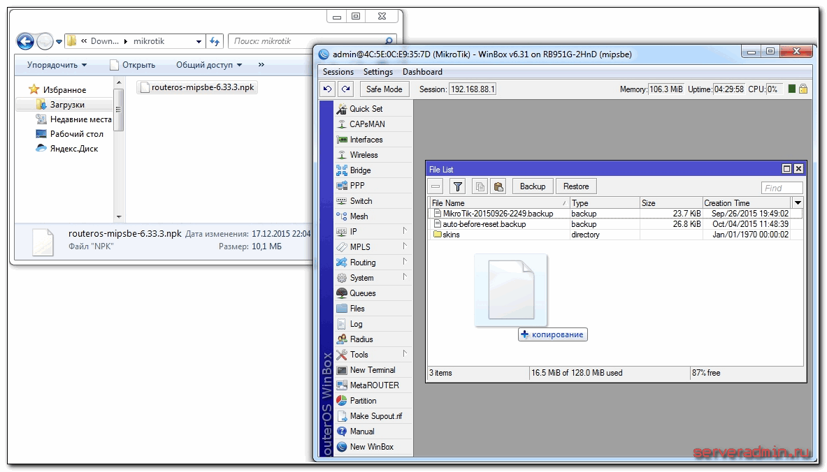Click the paste icon in File List toolbar
This screenshot has width=827, height=472.
498,186
